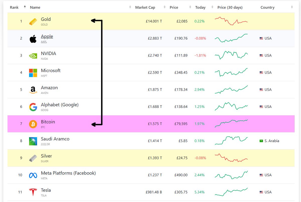The width and height of the screenshot is (301, 202).
Task: Sort by Price using its sort arrows
Action: (190, 7)
